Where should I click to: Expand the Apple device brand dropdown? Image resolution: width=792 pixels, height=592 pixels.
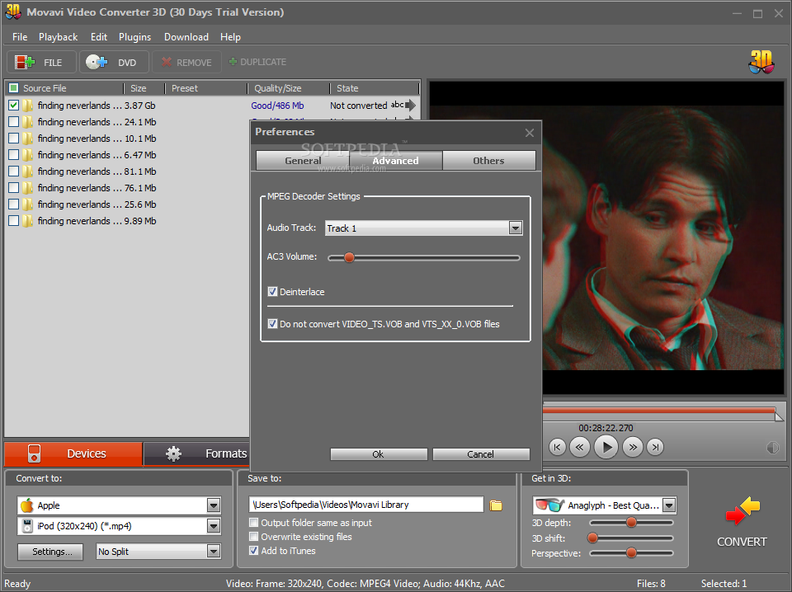point(214,505)
